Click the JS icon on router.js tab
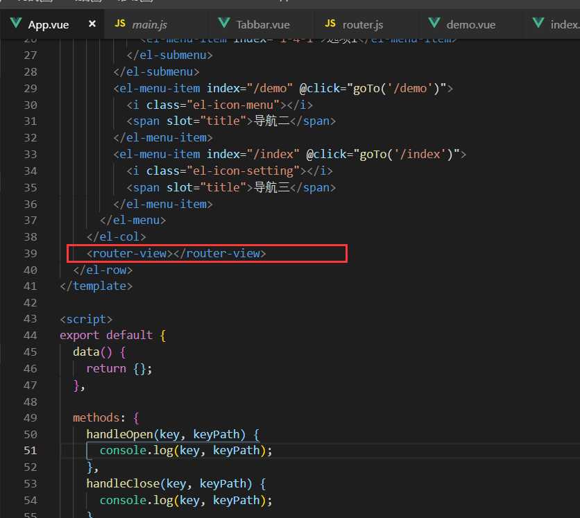The image size is (580, 518). pos(330,24)
